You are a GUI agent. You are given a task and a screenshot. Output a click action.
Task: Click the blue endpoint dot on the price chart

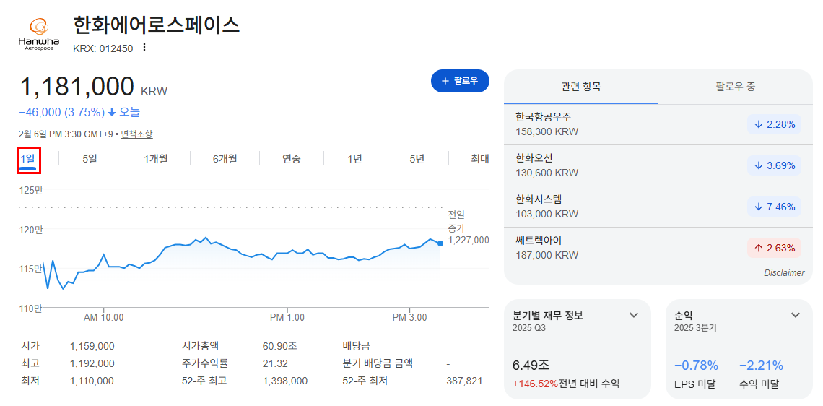pyautogui.click(x=440, y=243)
